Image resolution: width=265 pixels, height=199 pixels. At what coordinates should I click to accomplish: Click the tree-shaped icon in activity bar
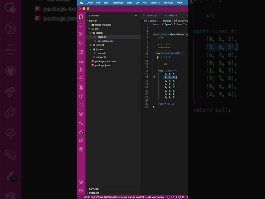pyautogui.click(x=81, y=114)
